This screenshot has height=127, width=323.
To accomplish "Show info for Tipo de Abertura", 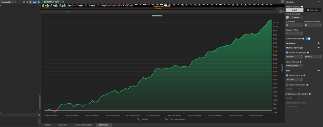I will pyautogui.click(x=300, y=62).
